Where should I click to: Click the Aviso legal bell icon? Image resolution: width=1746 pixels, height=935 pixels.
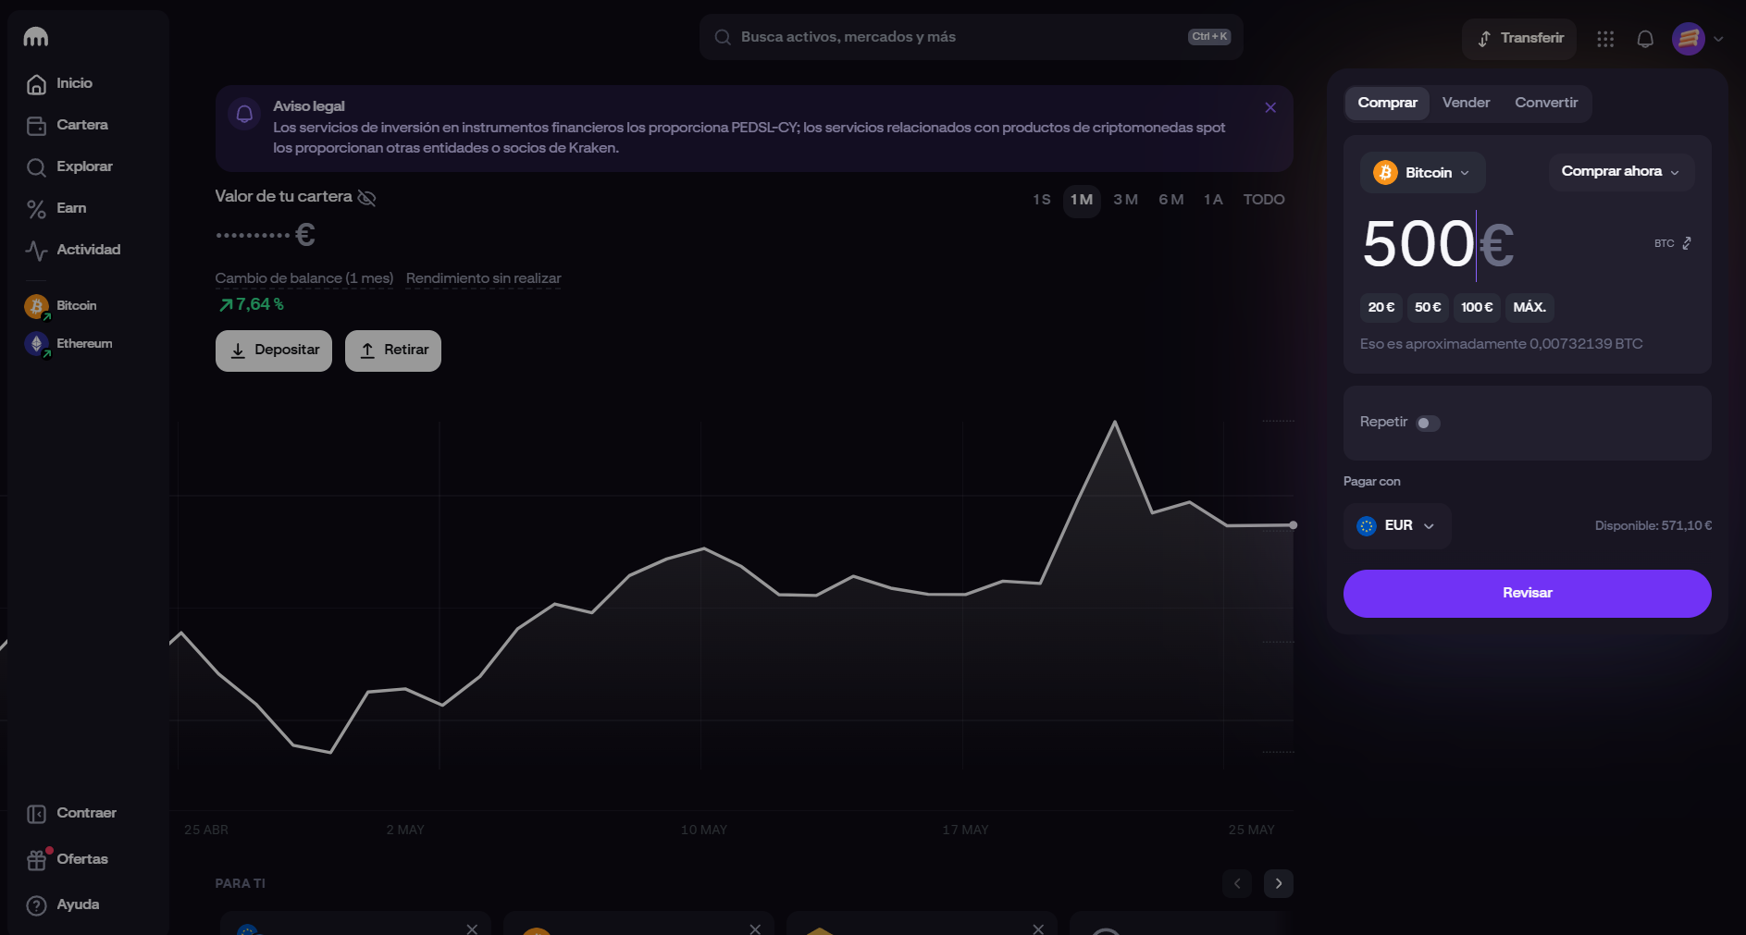[244, 114]
